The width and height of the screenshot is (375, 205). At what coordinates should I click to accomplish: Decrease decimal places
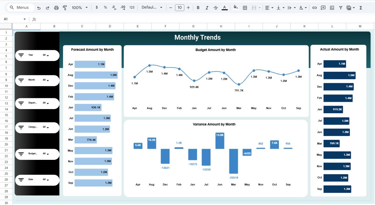tap(114, 7)
